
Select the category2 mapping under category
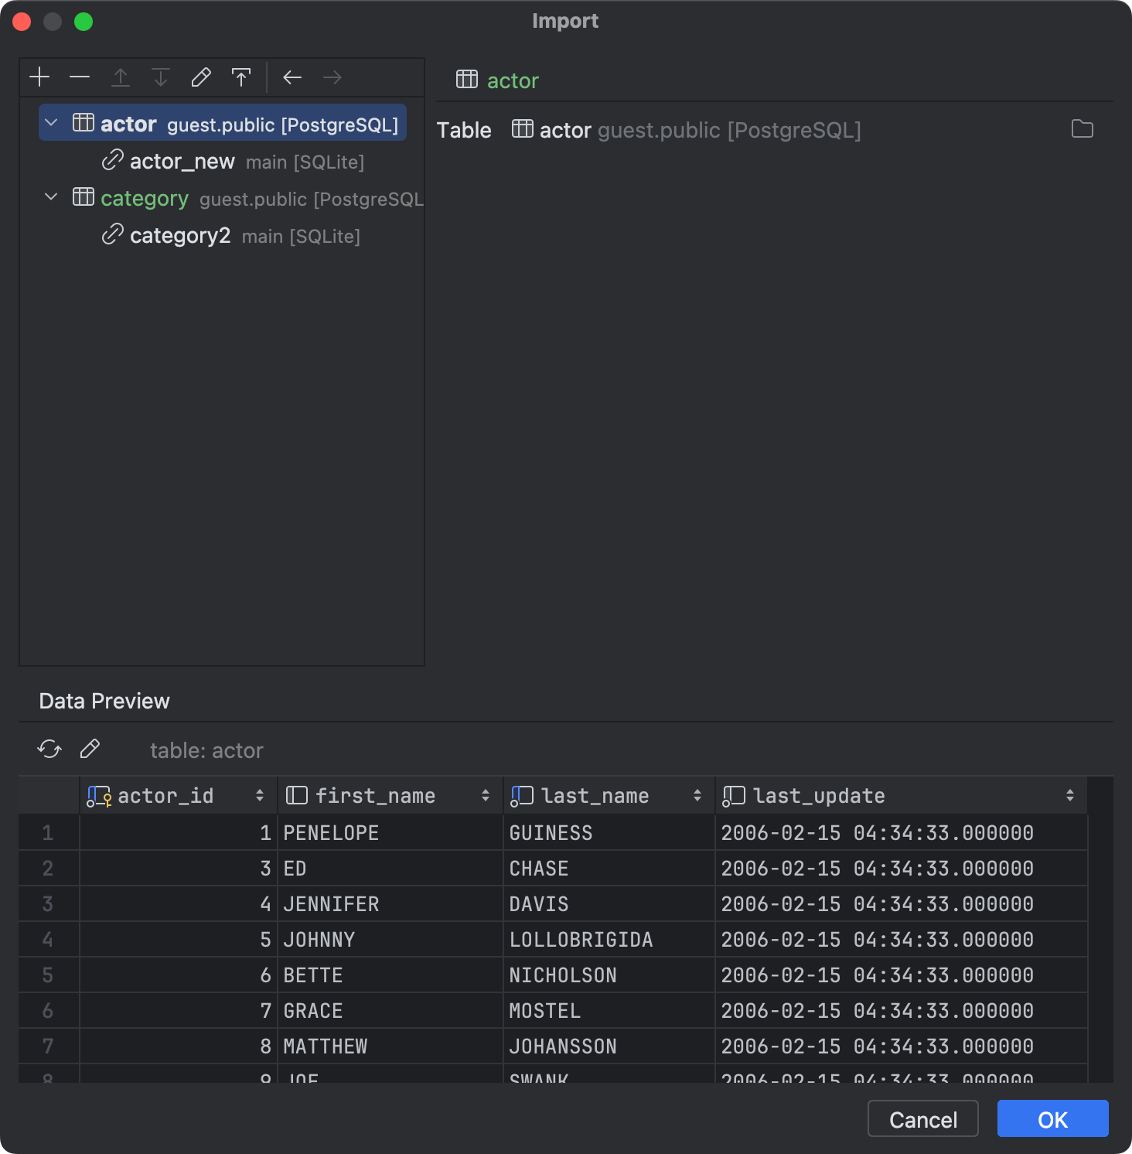pyautogui.click(x=180, y=235)
